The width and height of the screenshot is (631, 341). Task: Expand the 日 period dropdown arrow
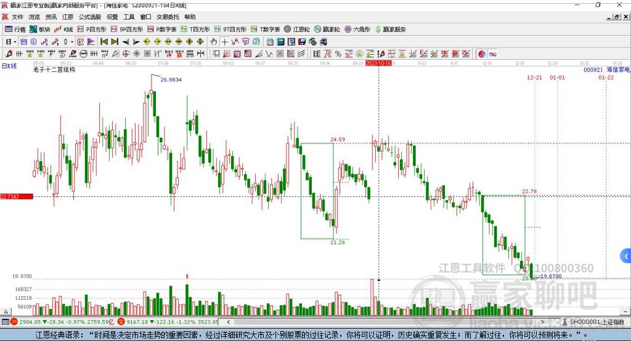[15, 42]
